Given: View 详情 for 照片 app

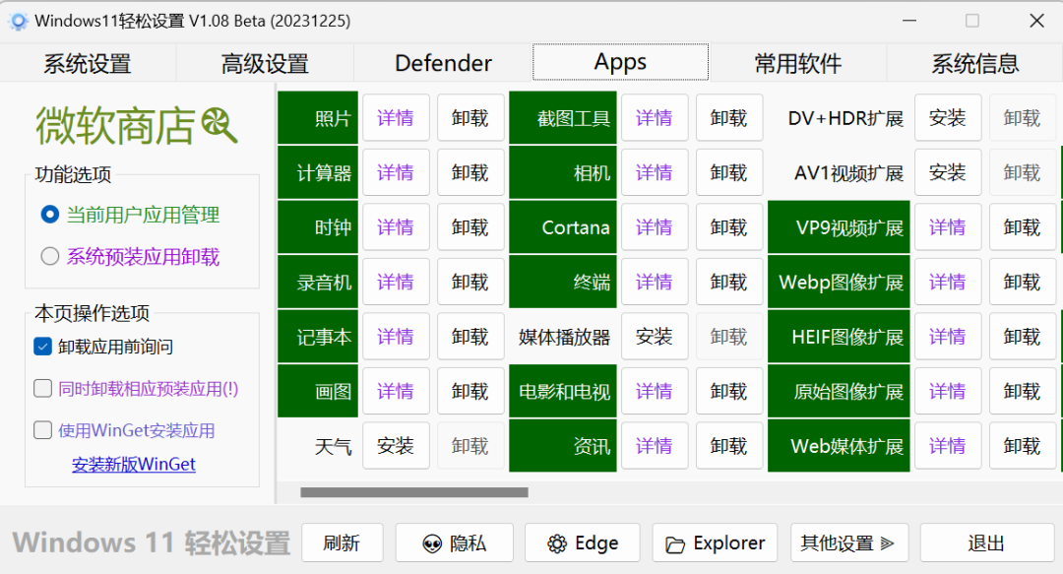Looking at the screenshot, I should pyautogui.click(x=396, y=117).
